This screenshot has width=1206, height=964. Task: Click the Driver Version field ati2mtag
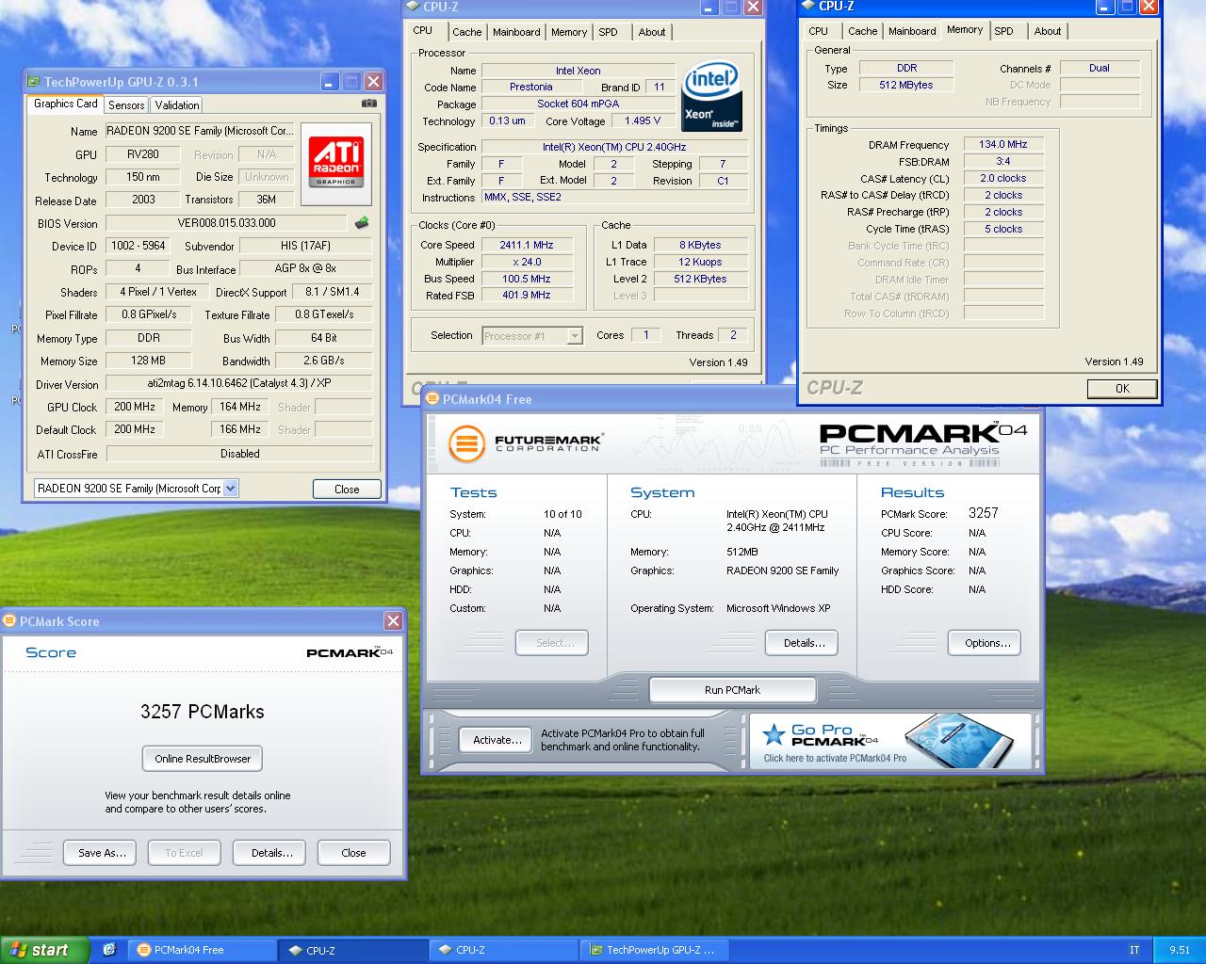(238, 383)
